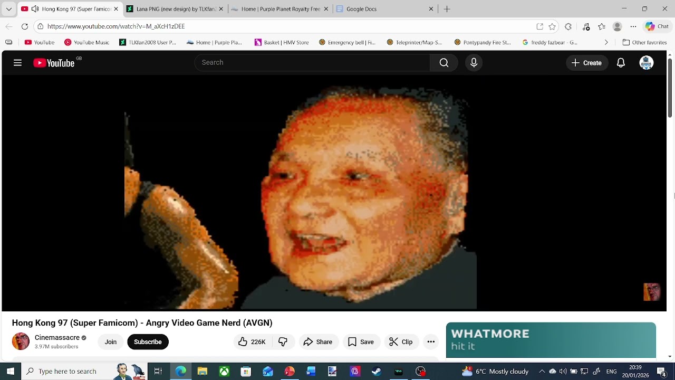Start voice search with the microphone icon
Viewport: 675px width, 380px height.
point(474,63)
